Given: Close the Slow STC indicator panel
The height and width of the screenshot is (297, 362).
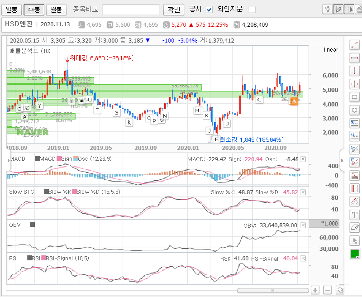Looking at the screenshot, I should point(303,192).
